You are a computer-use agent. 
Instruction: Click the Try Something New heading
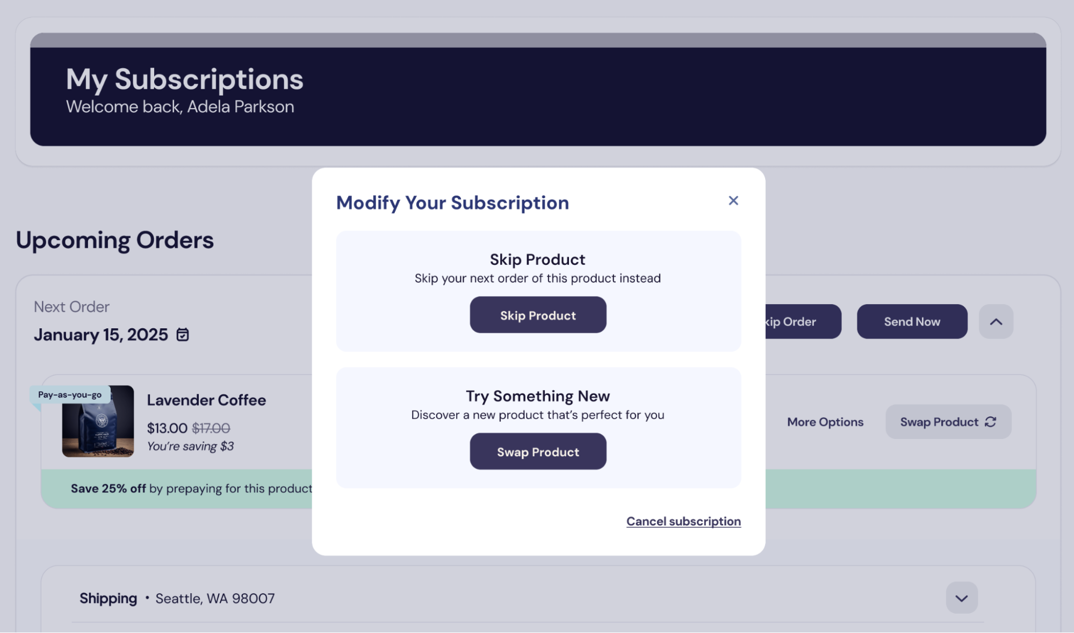point(538,396)
